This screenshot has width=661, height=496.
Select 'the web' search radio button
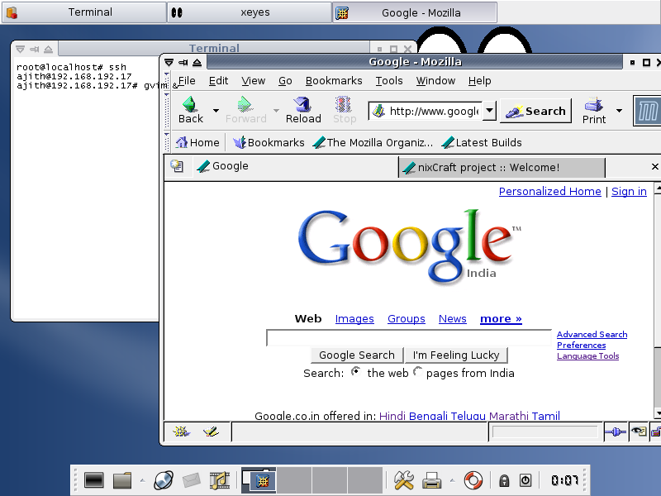(356, 371)
